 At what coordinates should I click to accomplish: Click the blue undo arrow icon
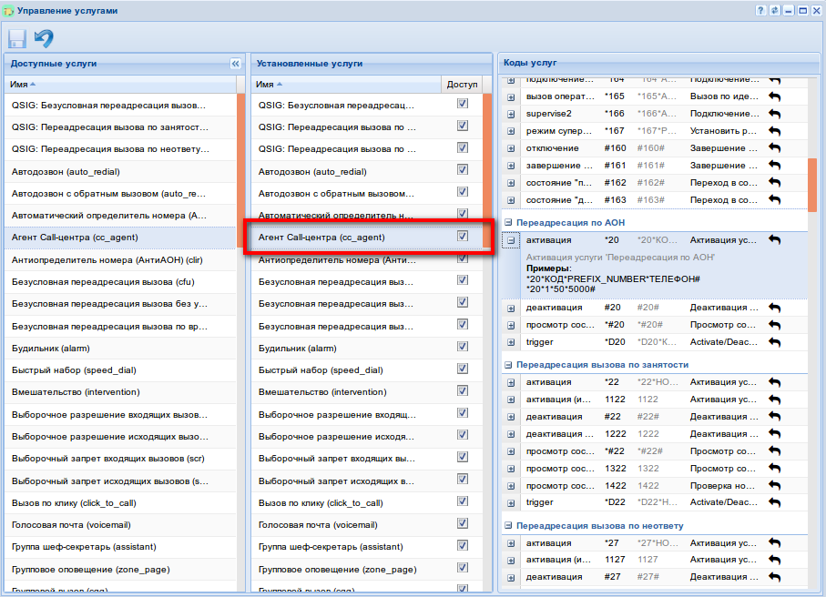(x=44, y=38)
